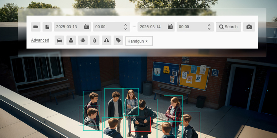This screenshot has height=138, width=277.
Task: Toggle the person filter icon
Action: (x=71, y=40)
